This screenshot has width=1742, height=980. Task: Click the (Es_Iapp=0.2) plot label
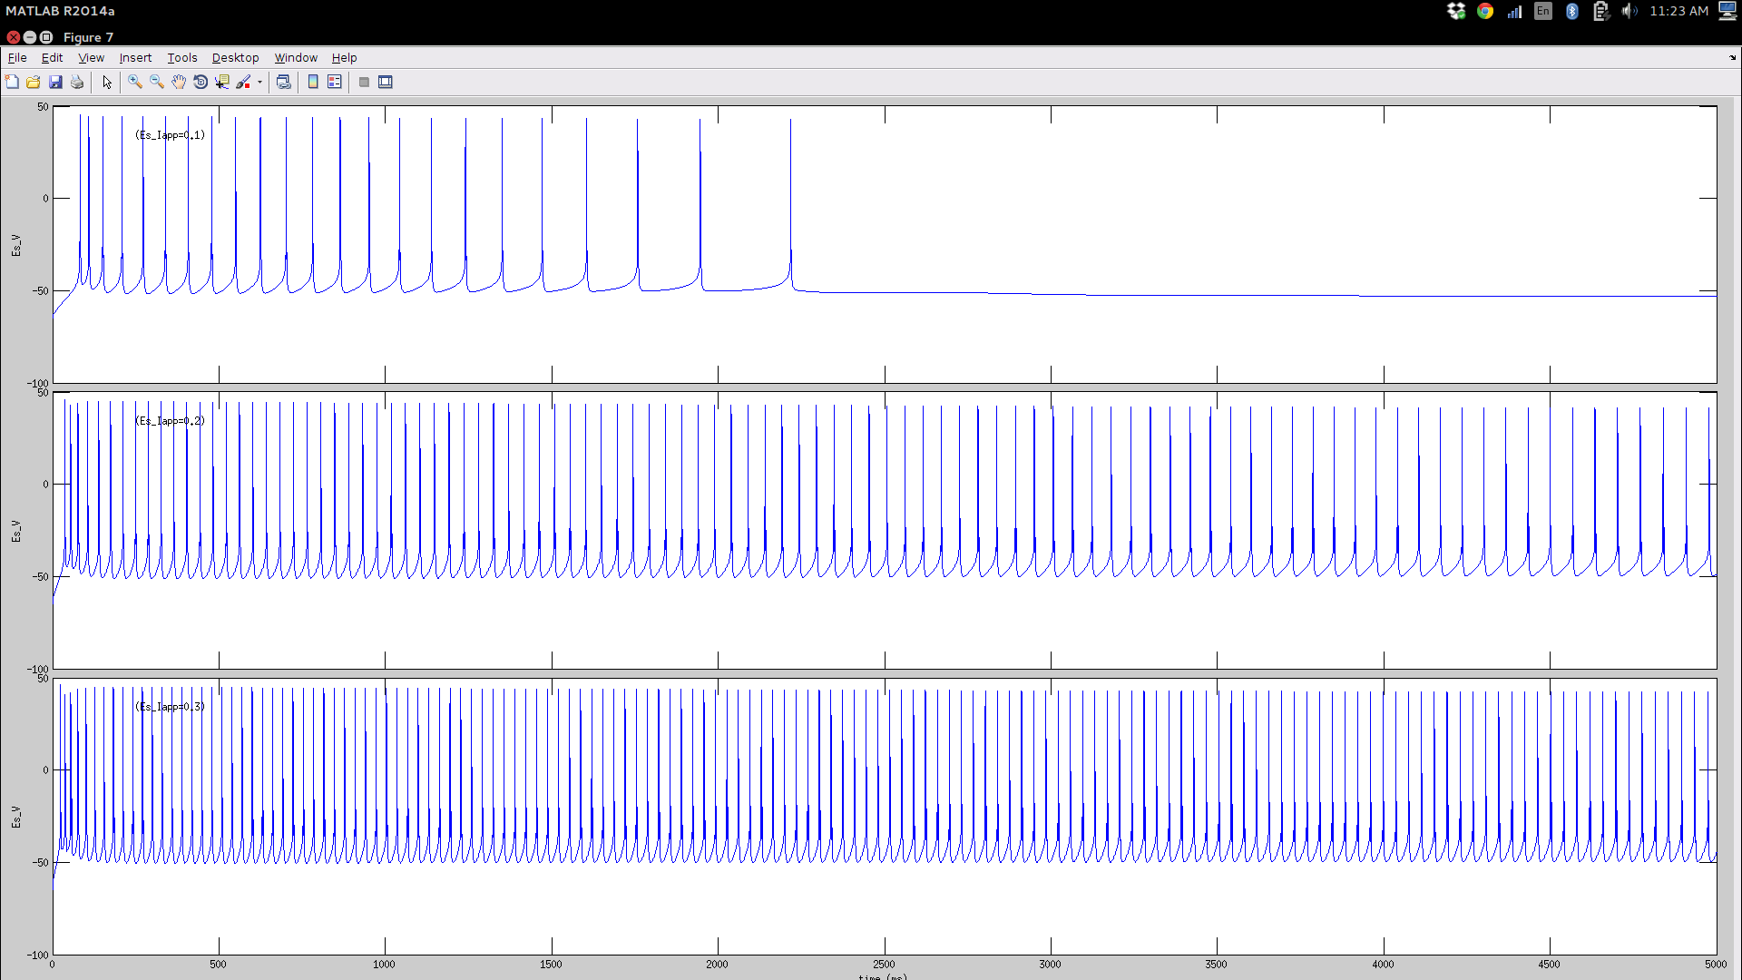(171, 420)
